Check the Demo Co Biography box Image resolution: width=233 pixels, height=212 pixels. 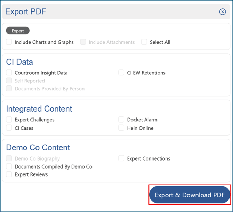pyautogui.click(x=9, y=158)
